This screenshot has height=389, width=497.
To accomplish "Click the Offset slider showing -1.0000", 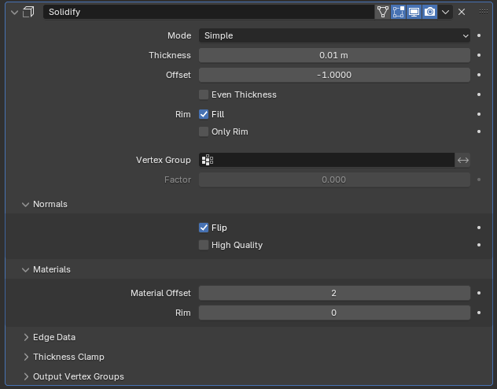I will click(334, 75).
